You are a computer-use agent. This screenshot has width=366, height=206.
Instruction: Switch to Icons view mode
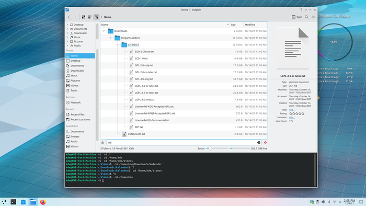[x=83, y=17]
